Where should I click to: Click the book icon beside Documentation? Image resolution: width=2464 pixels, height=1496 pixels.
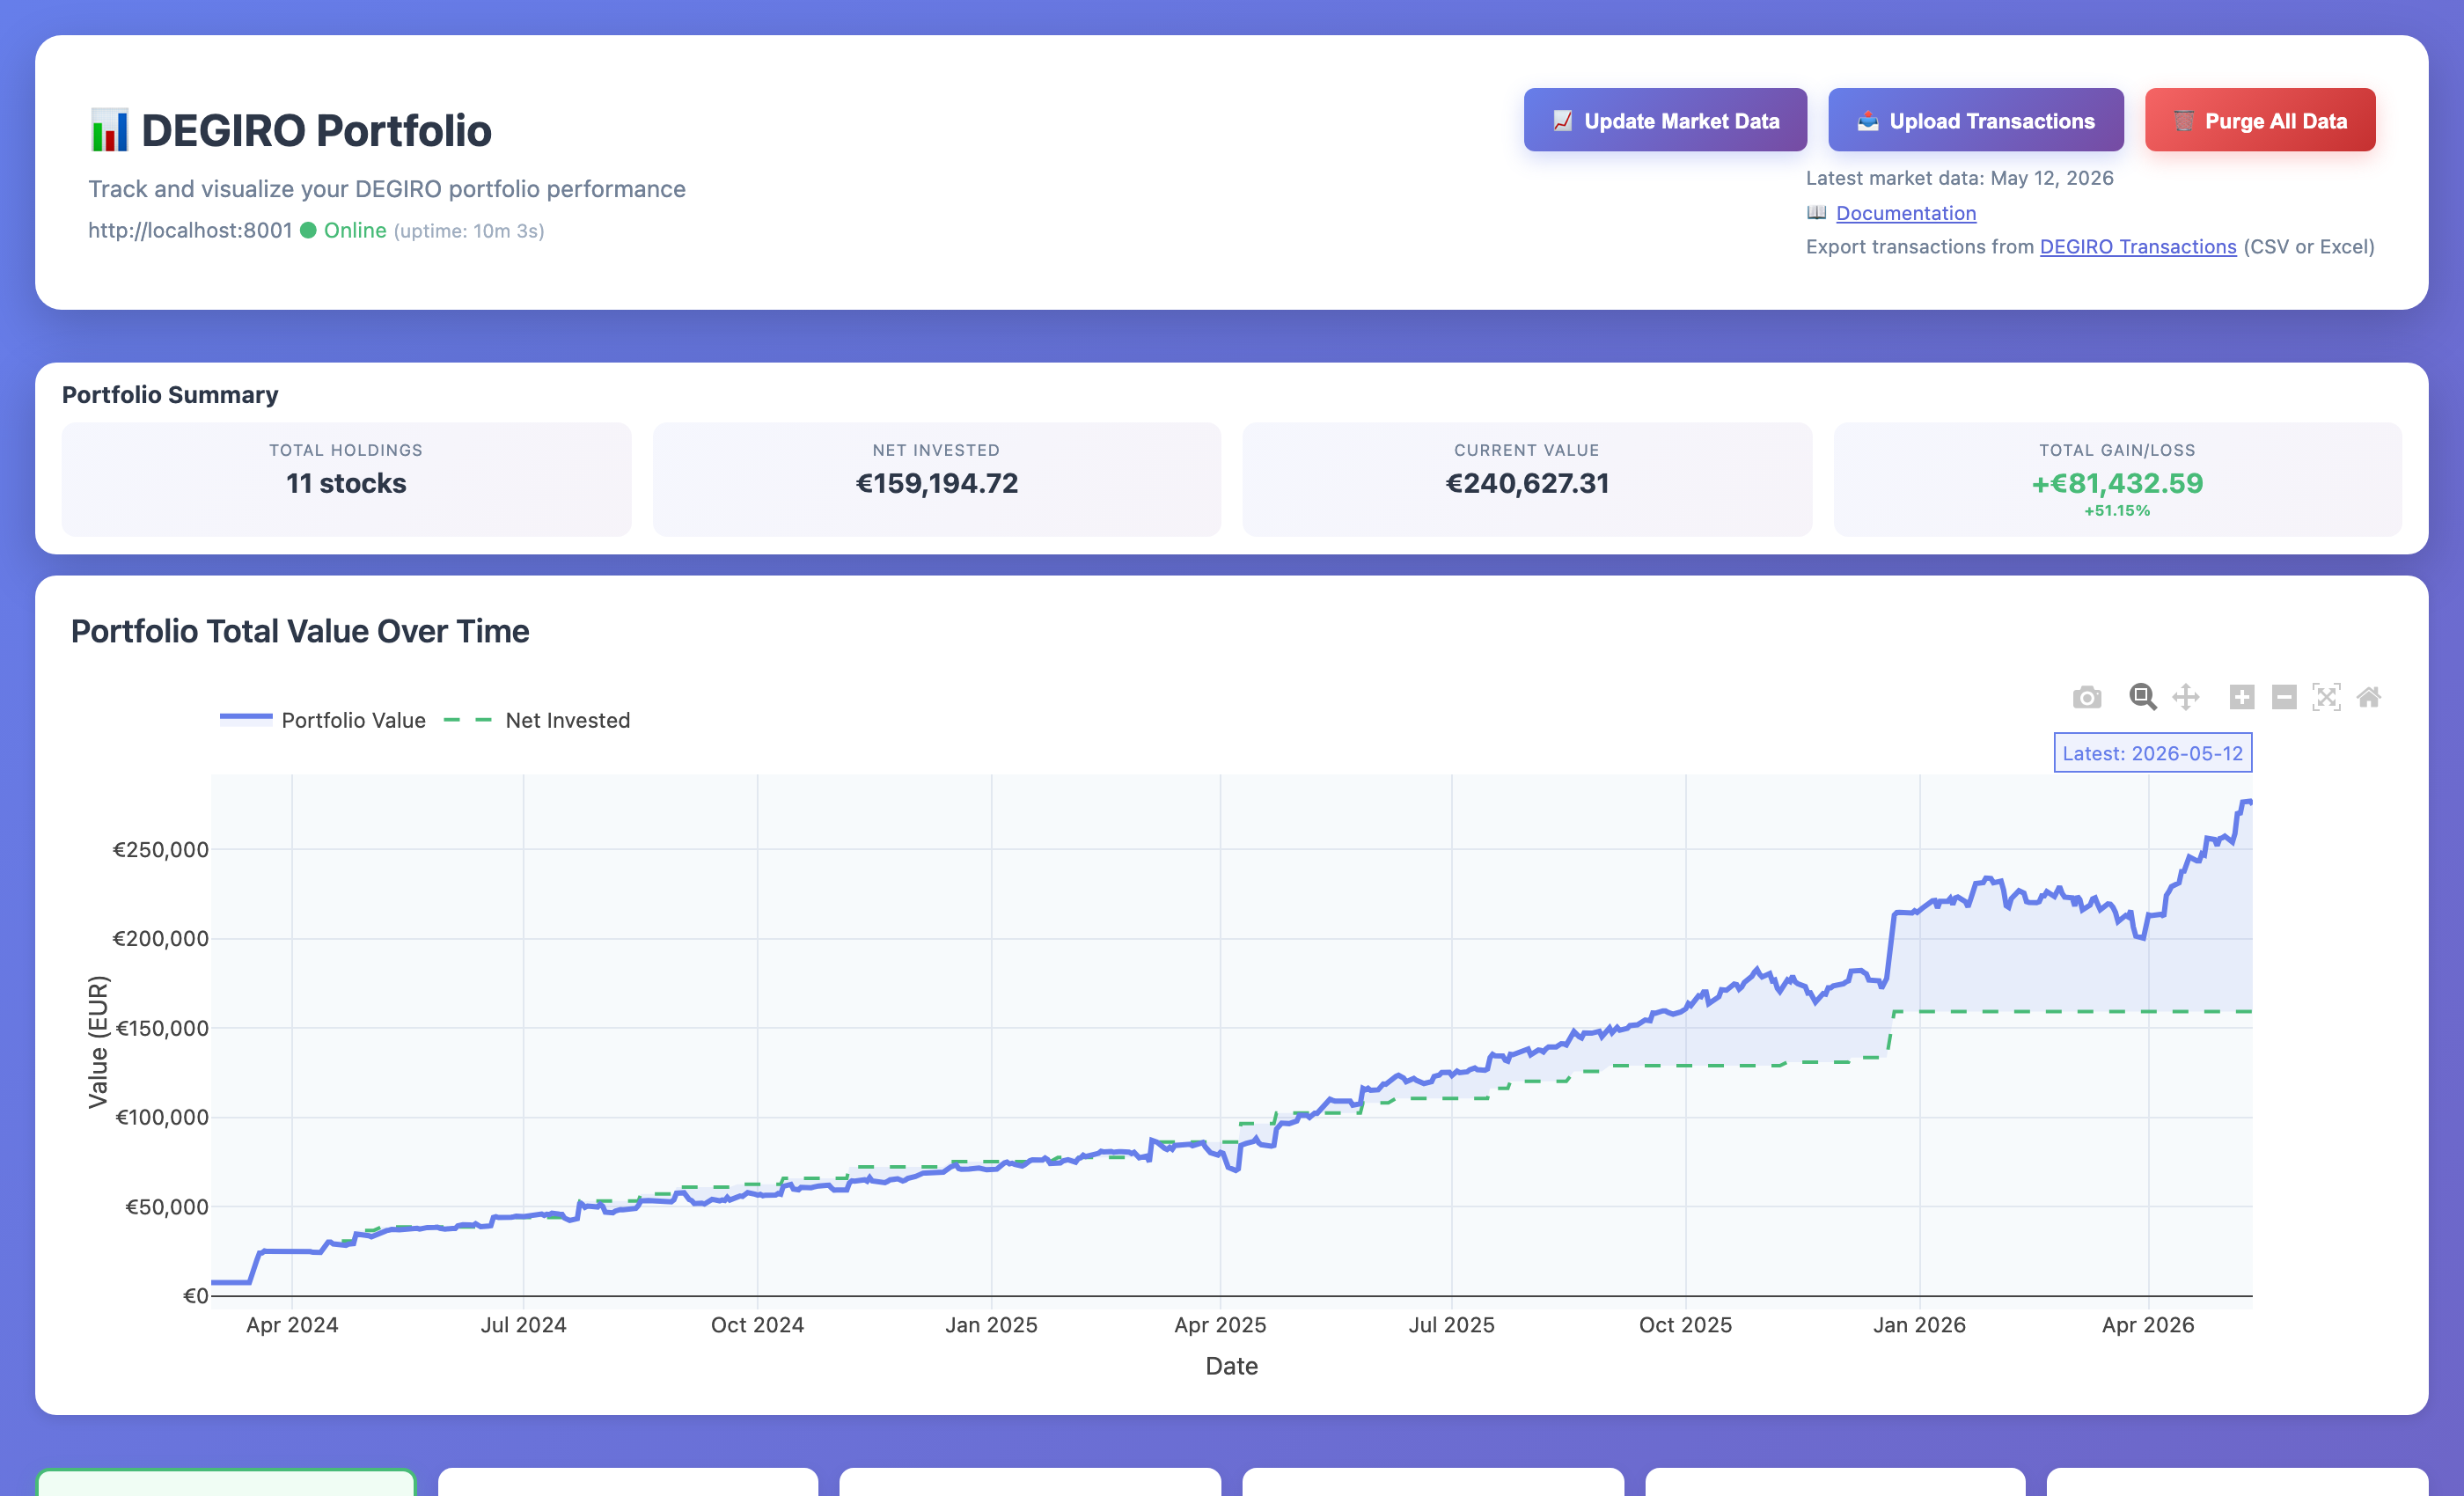(x=1817, y=212)
